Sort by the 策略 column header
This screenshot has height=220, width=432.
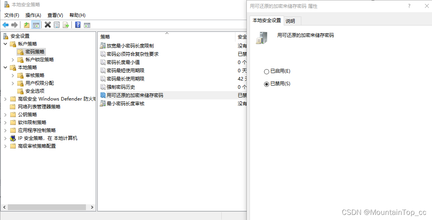click(x=167, y=37)
